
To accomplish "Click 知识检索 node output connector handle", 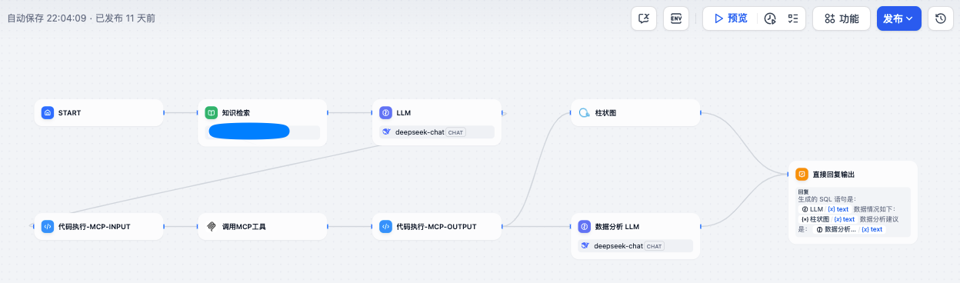I will pyautogui.click(x=328, y=112).
